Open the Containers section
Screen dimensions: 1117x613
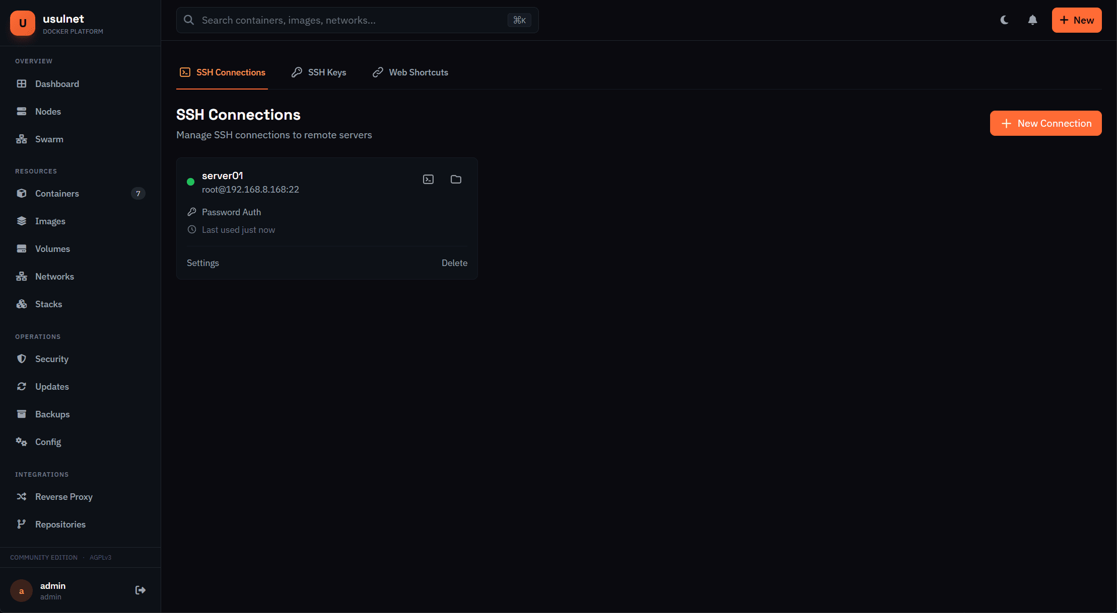[x=57, y=193]
